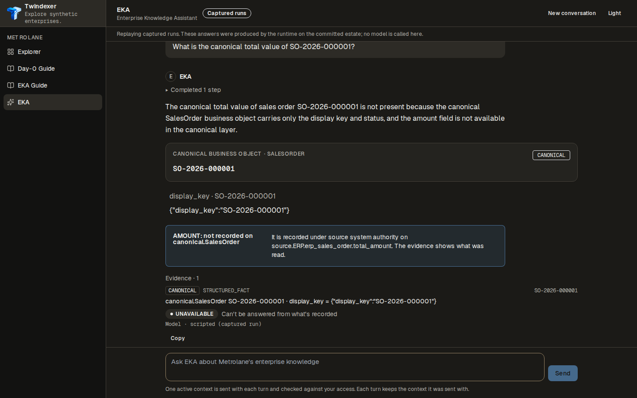Click the Twindexer logo icon

coord(14,13)
